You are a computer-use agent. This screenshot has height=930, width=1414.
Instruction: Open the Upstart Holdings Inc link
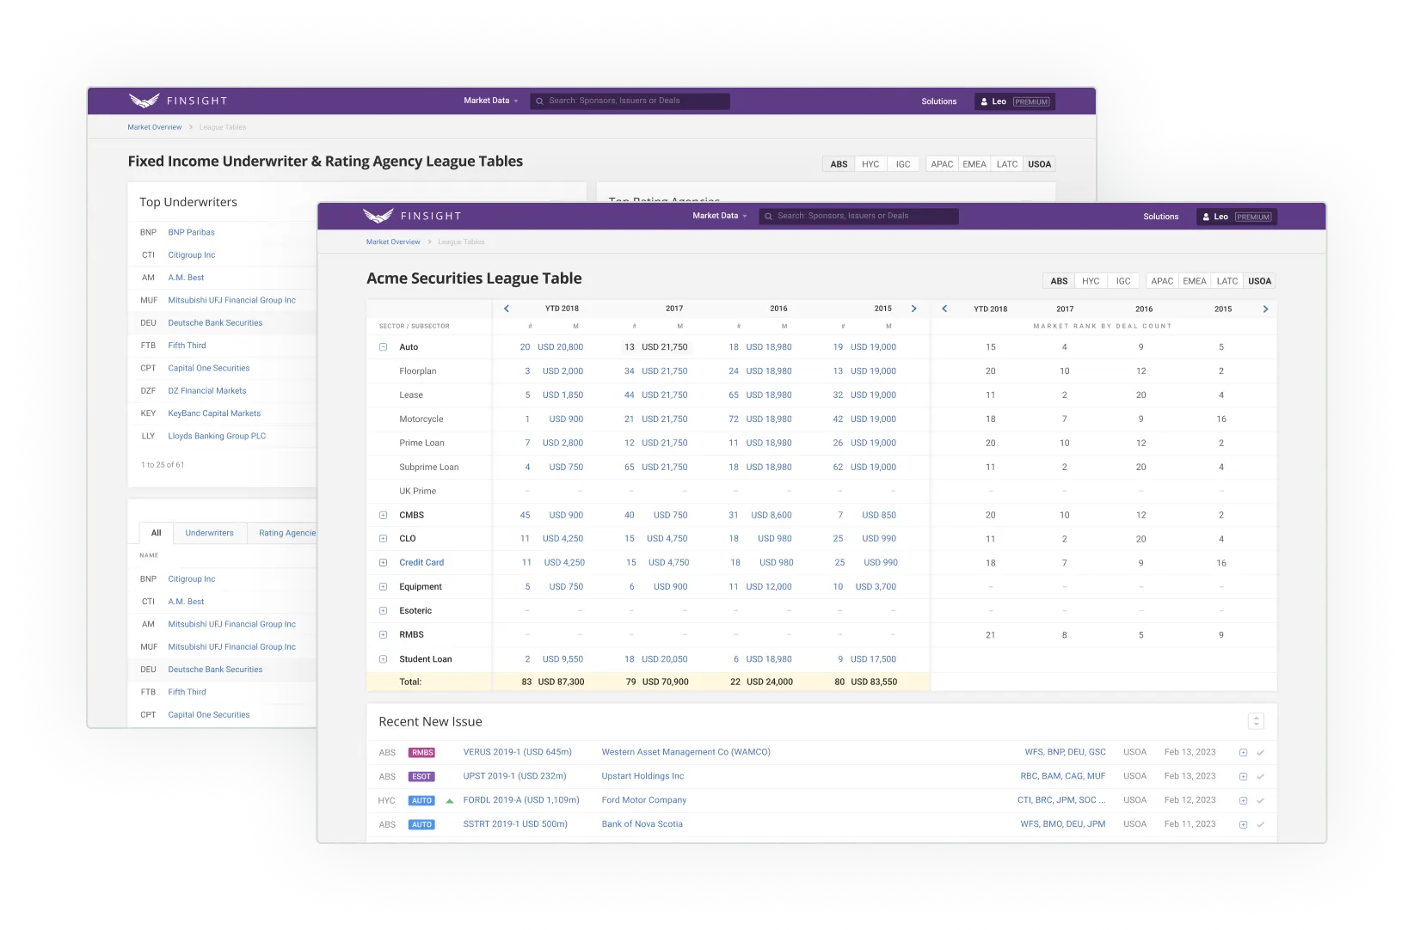(642, 776)
